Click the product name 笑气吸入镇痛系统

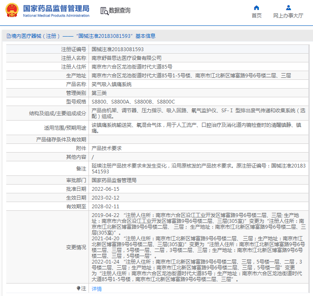(111, 84)
